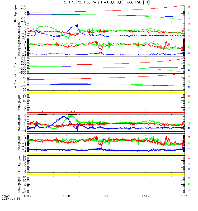This screenshot has height=211, width=198.
Task: Click the red 'bz' legend of tha_fgs_gse panel
Action: click(x=189, y=7)
